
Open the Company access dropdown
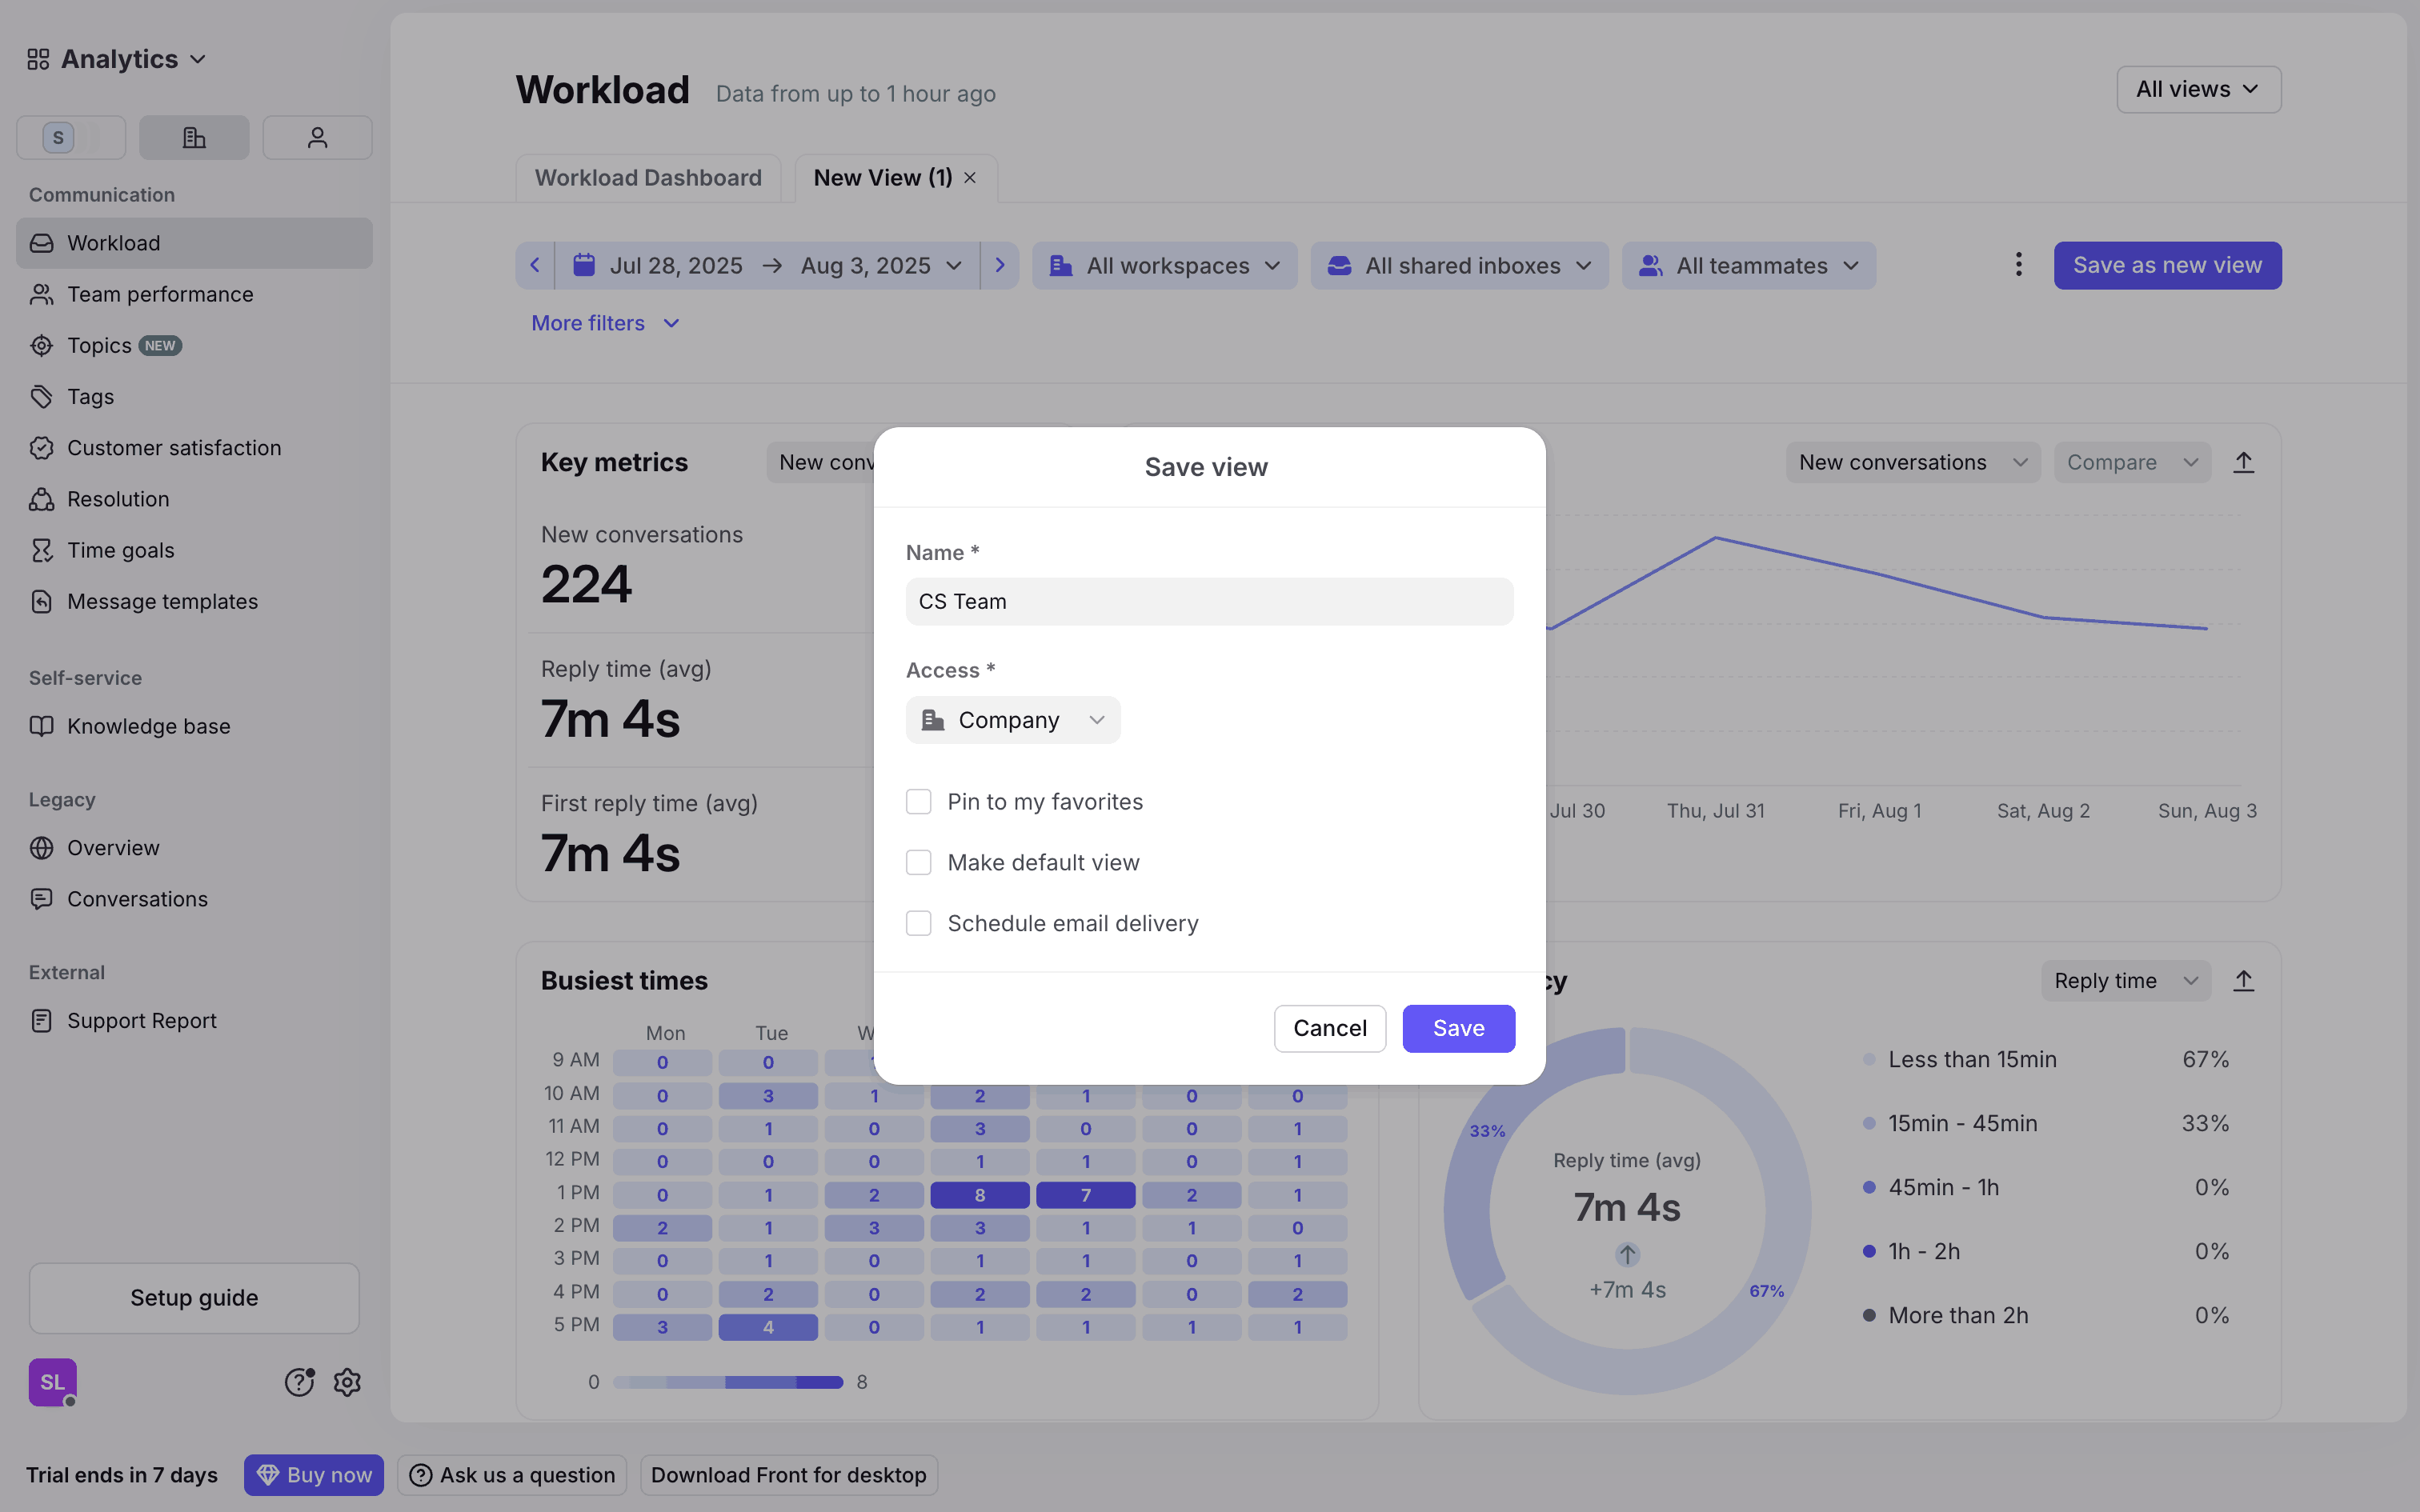pos(1012,720)
